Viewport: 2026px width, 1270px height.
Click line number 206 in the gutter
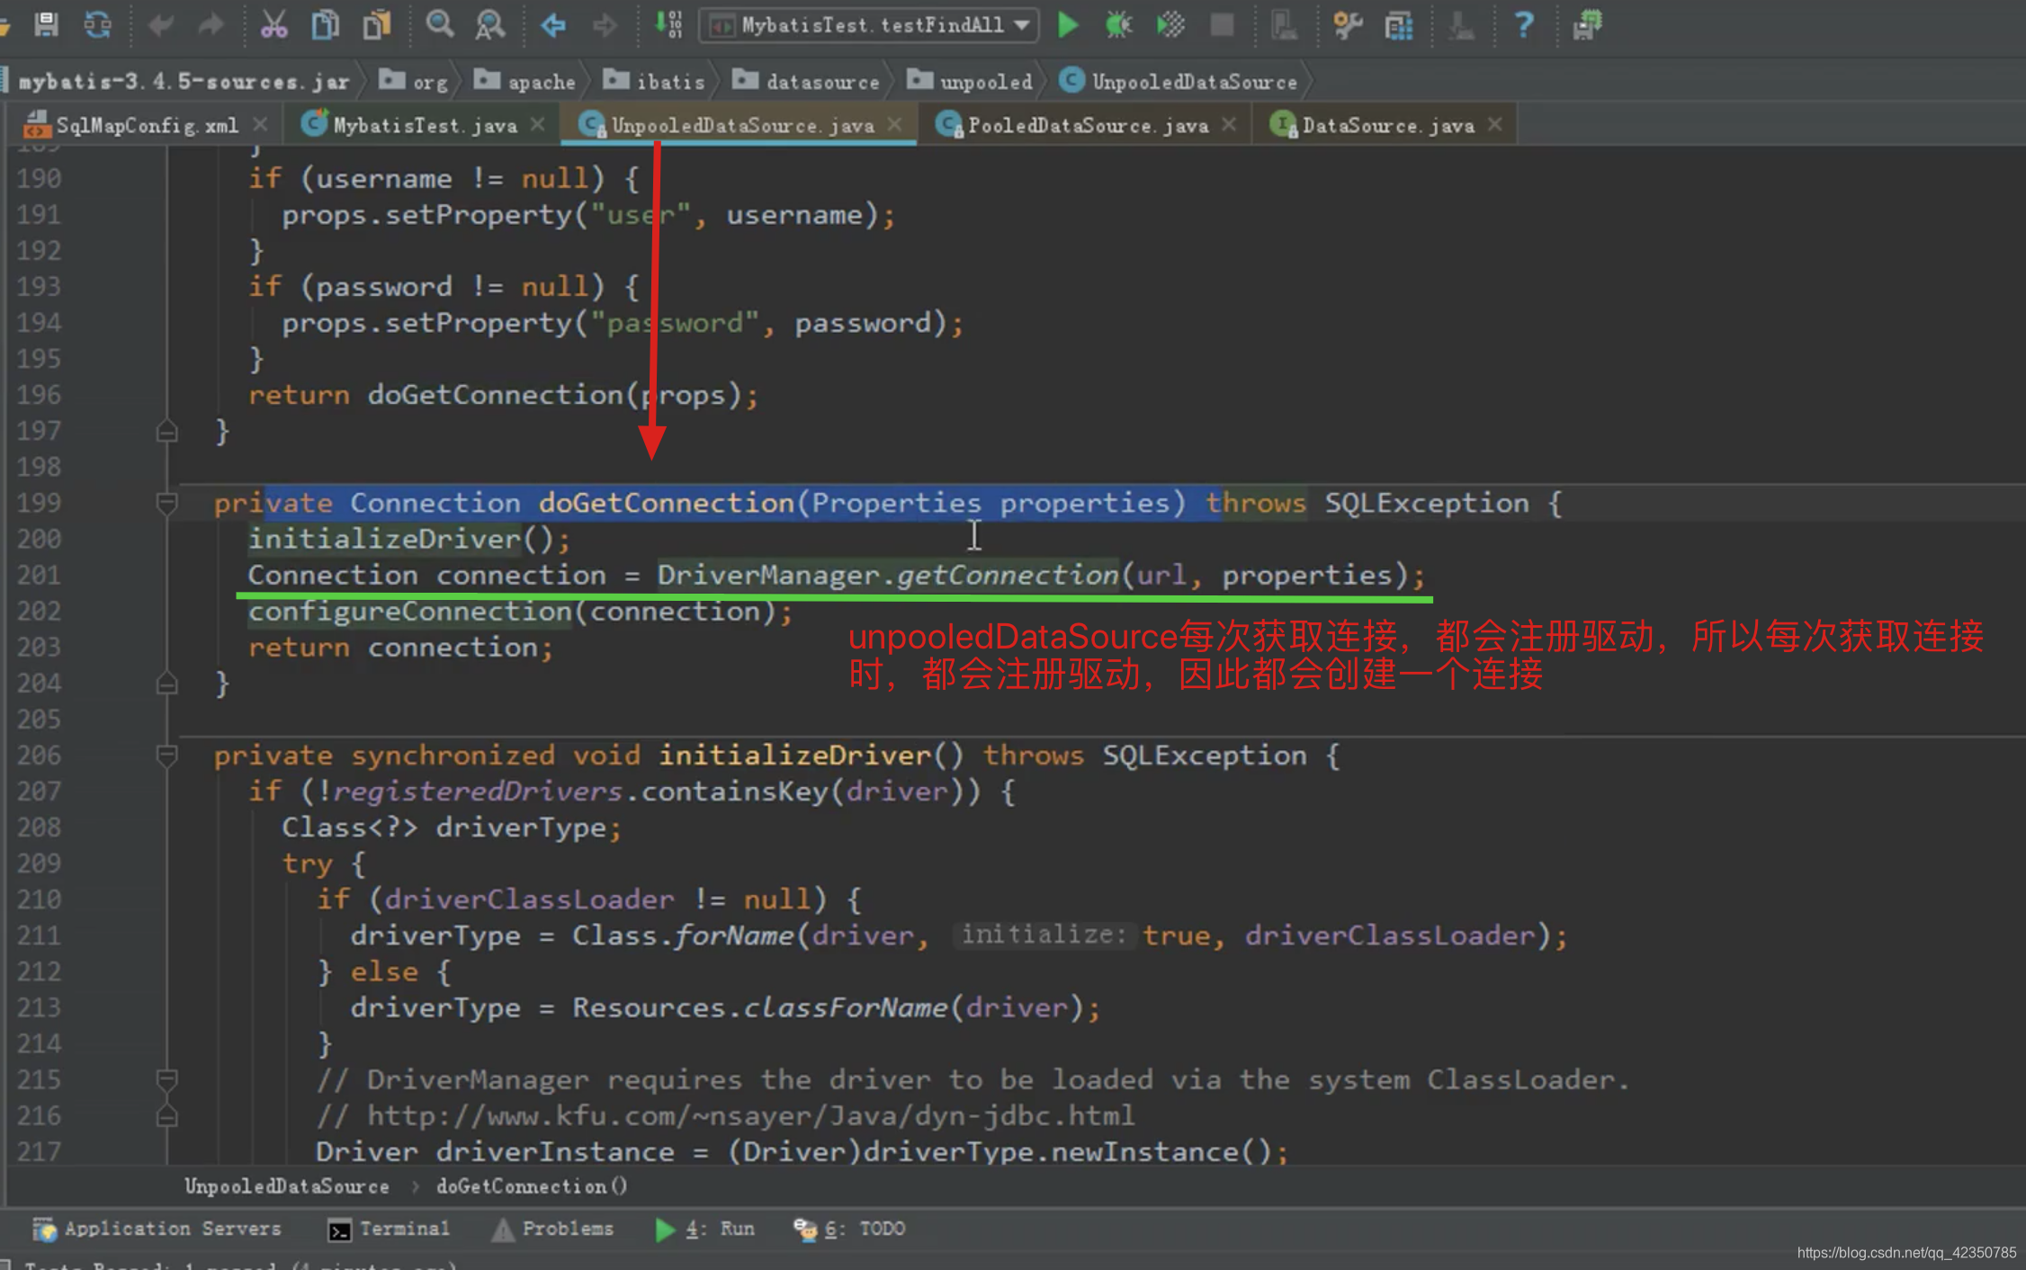39,756
